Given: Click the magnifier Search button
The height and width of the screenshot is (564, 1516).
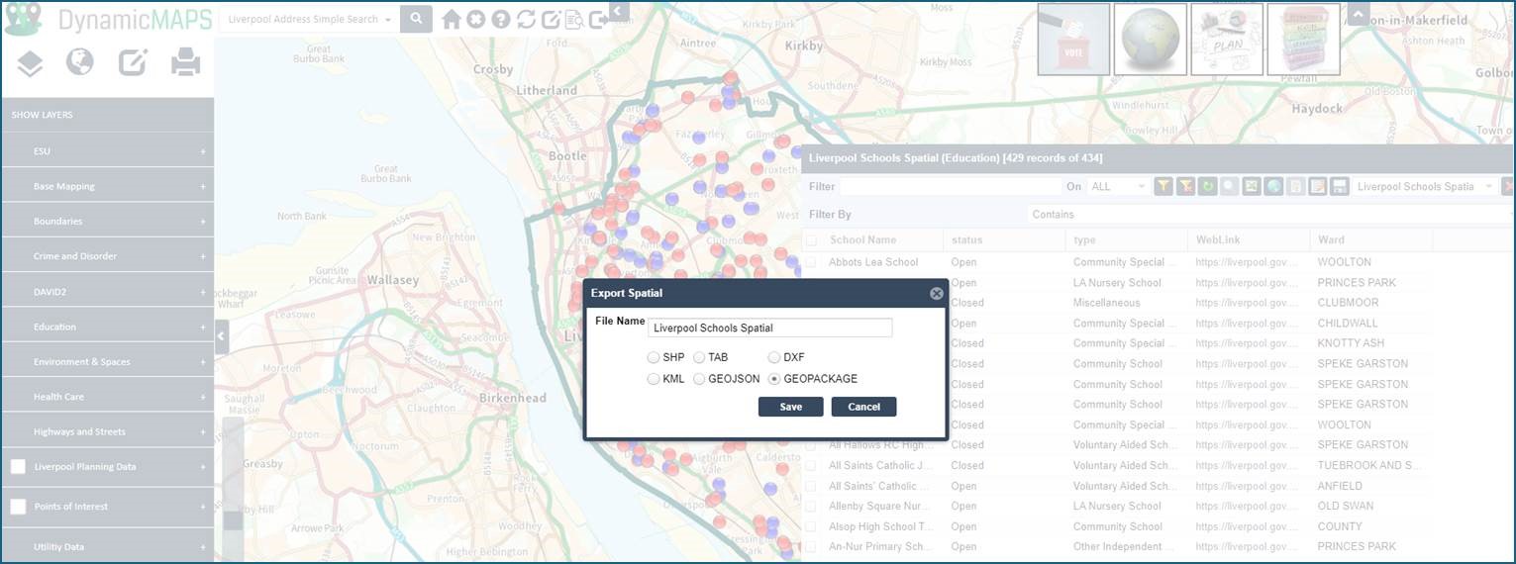Looking at the screenshot, I should [x=416, y=19].
